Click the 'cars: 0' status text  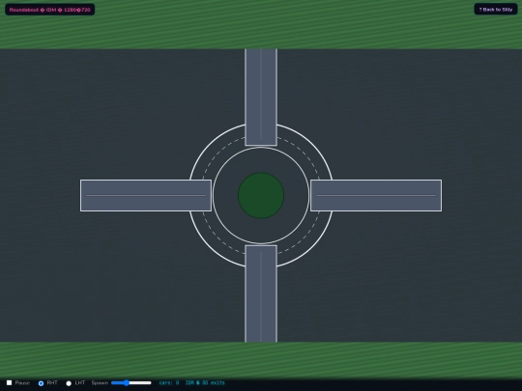point(169,382)
